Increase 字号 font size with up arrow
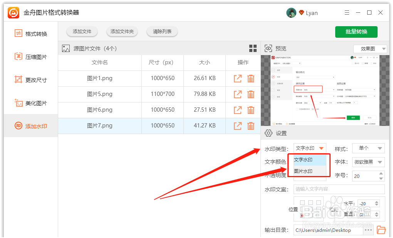The width and height of the screenshot is (393, 238). 381,173
